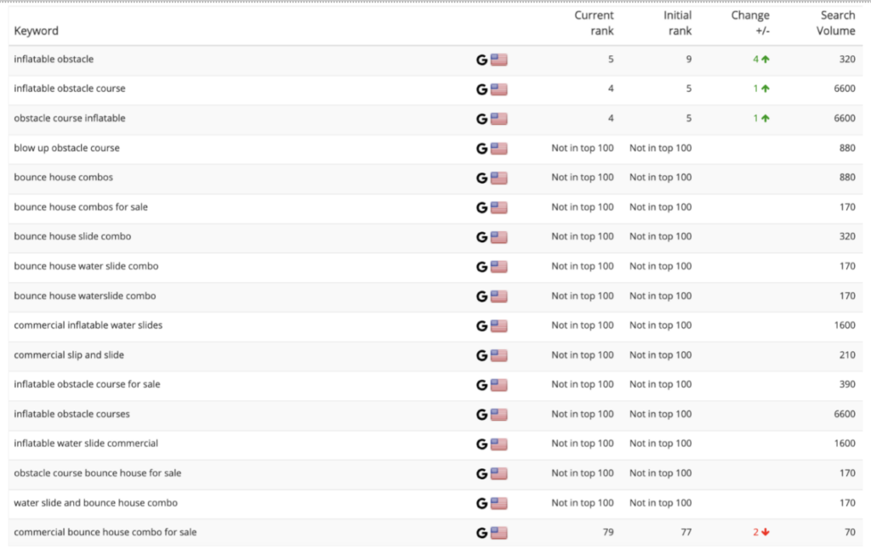871x560 pixels.
Task: Open keyword bounce house slide combo
Action: pos(73,236)
